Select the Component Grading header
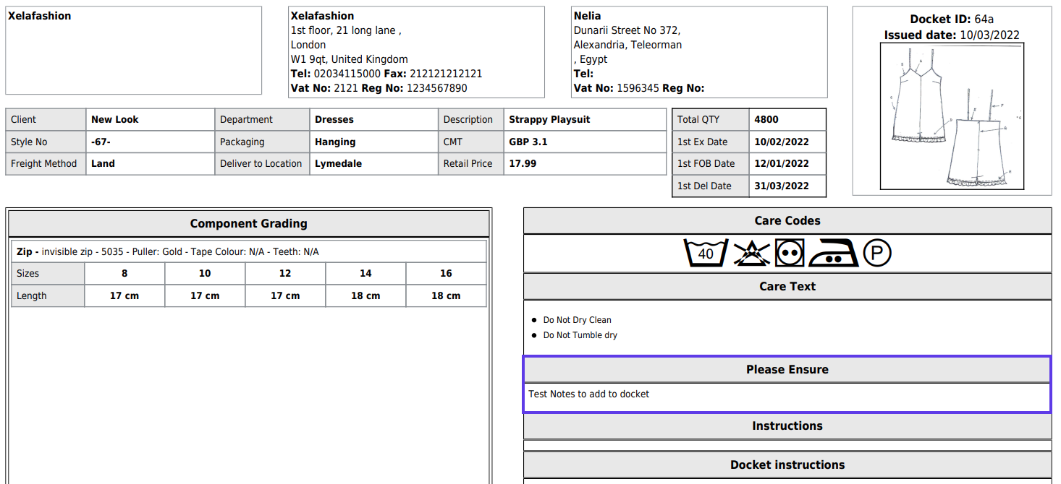Image resolution: width=1061 pixels, height=484 pixels. coord(248,224)
